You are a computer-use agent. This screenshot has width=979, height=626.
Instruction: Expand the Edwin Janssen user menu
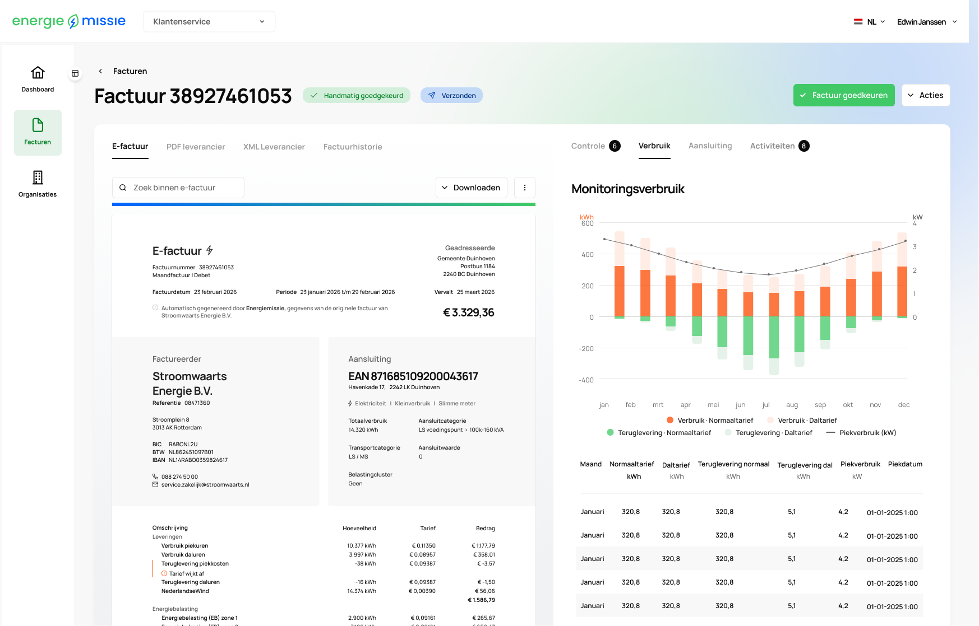[x=927, y=22]
